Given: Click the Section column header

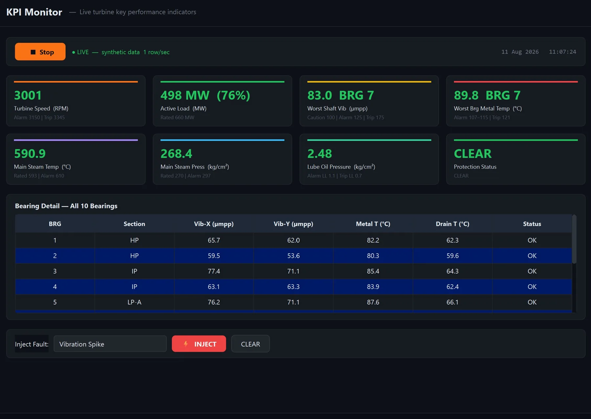Looking at the screenshot, I should point(134,224).
